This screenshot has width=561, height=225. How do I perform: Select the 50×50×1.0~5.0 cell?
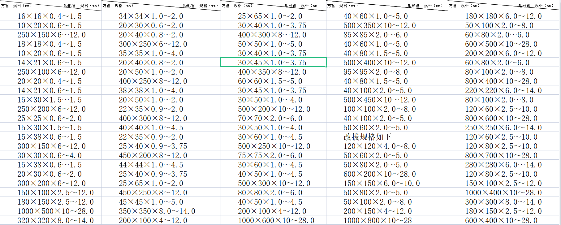point(270,44)
